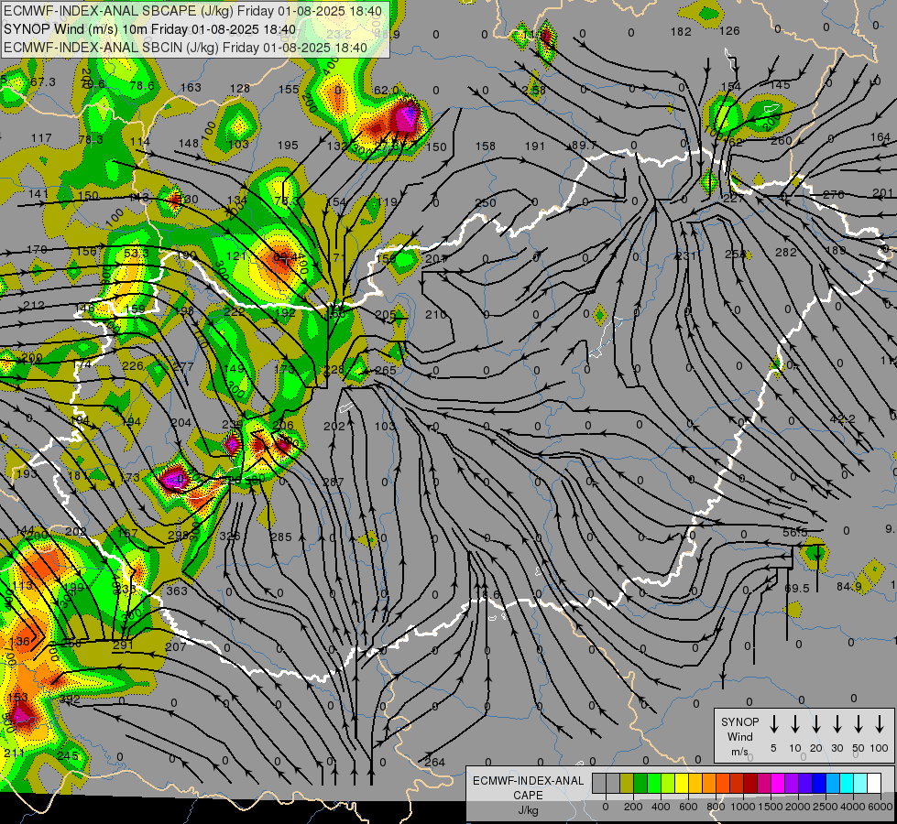
Task: Pick the dark green swatch in CAPE legend
Action: click(x=640, y=784)
